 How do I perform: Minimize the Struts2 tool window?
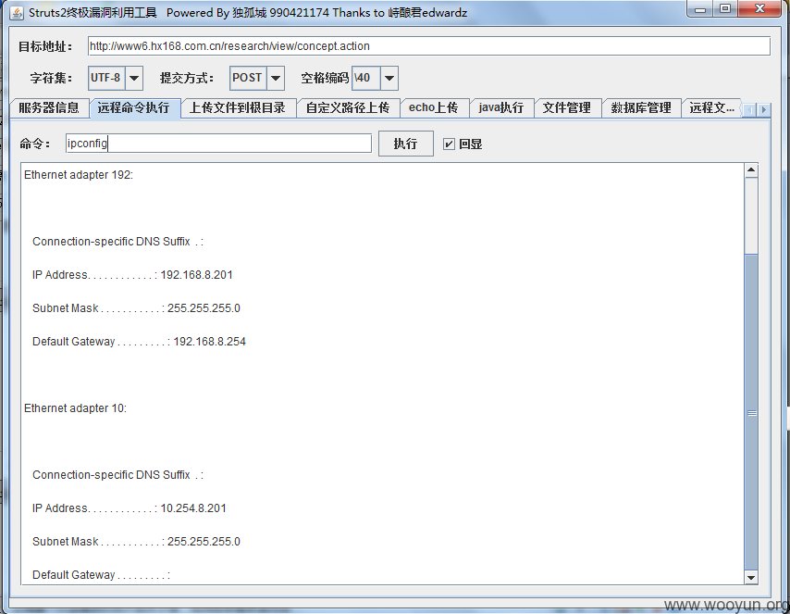[x=700, y=9]
